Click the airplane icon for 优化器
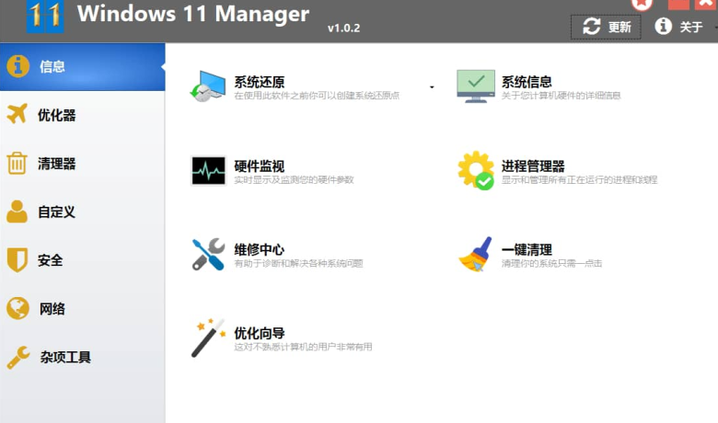This screenshot has height=423, width=718. tap(17, 113)
